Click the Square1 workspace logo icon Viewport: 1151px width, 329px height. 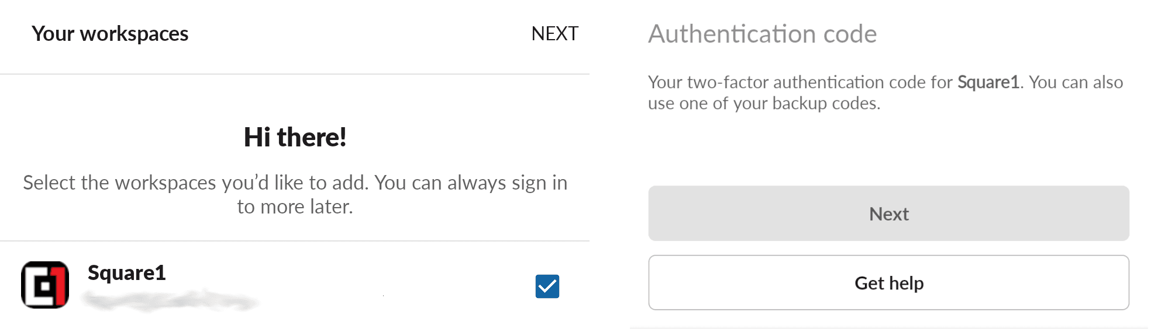click(45, 285)
